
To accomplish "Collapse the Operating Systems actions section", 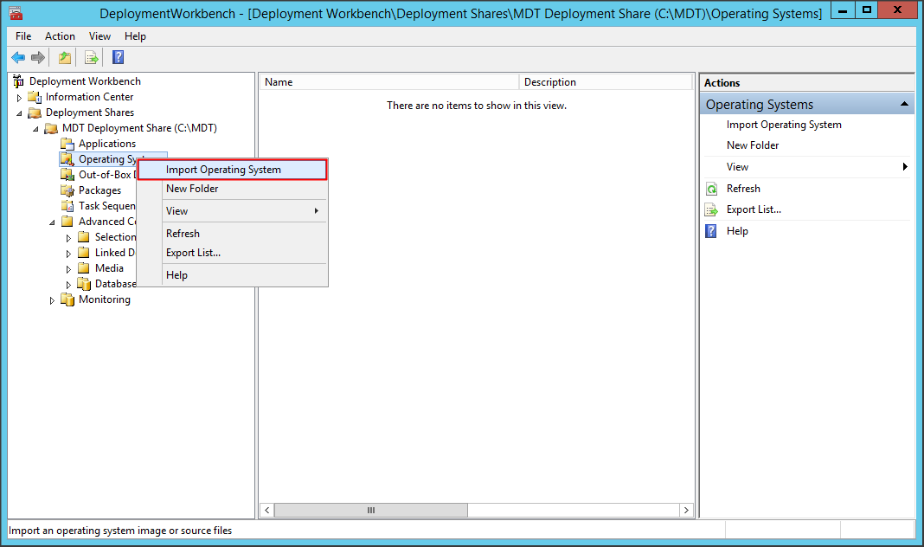I will [x=904, y=105].
